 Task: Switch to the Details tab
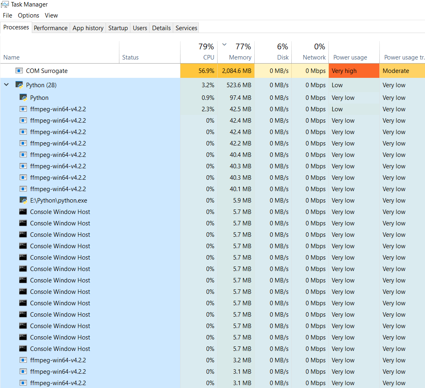[161, 28]
